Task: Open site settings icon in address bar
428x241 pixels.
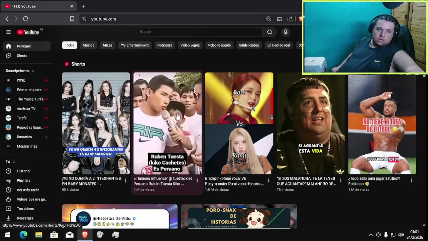Action: (84, 19)
